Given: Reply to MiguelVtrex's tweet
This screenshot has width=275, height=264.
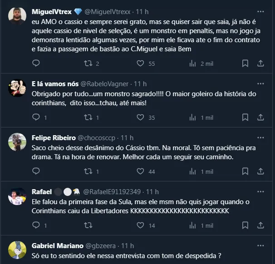Looking at the screenshot, I should (36, 64).
